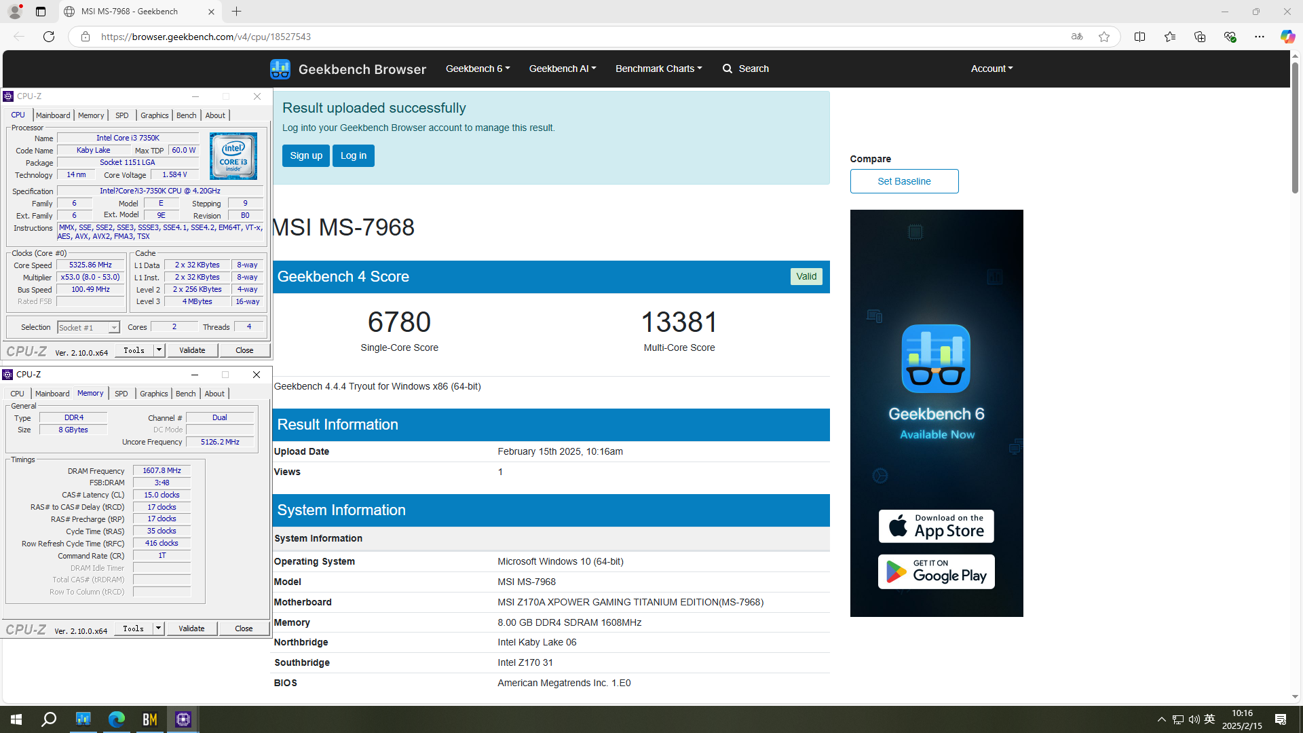Viewport: 1303px width, 733px height.
Task: Click the browser back arrow
Action: coord(19,37)
